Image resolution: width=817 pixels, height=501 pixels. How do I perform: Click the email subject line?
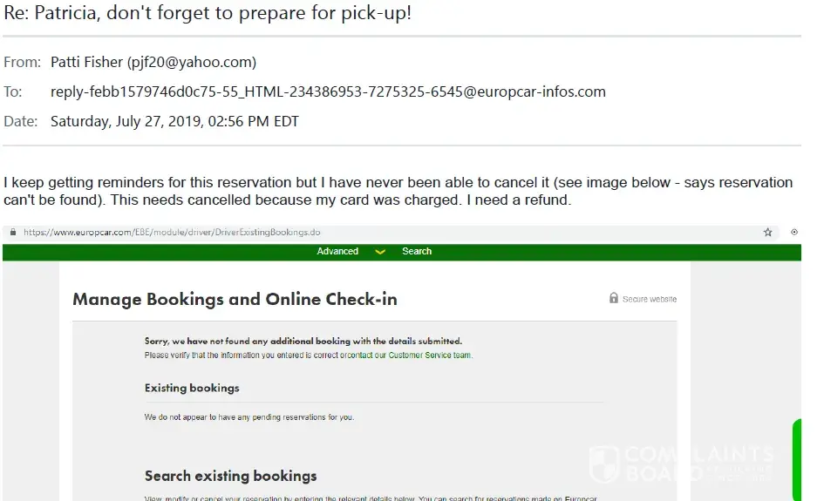(x=208, y=15)
